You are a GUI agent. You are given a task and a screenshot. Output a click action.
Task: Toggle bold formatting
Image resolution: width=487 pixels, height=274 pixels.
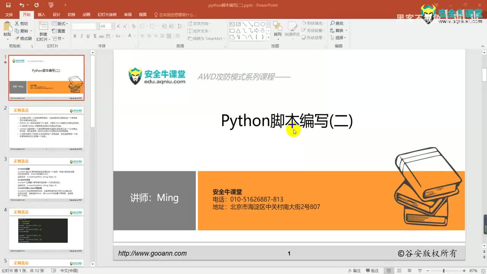click(75, 37)
